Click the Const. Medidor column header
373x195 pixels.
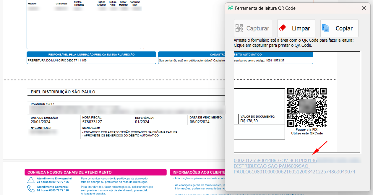124,4
